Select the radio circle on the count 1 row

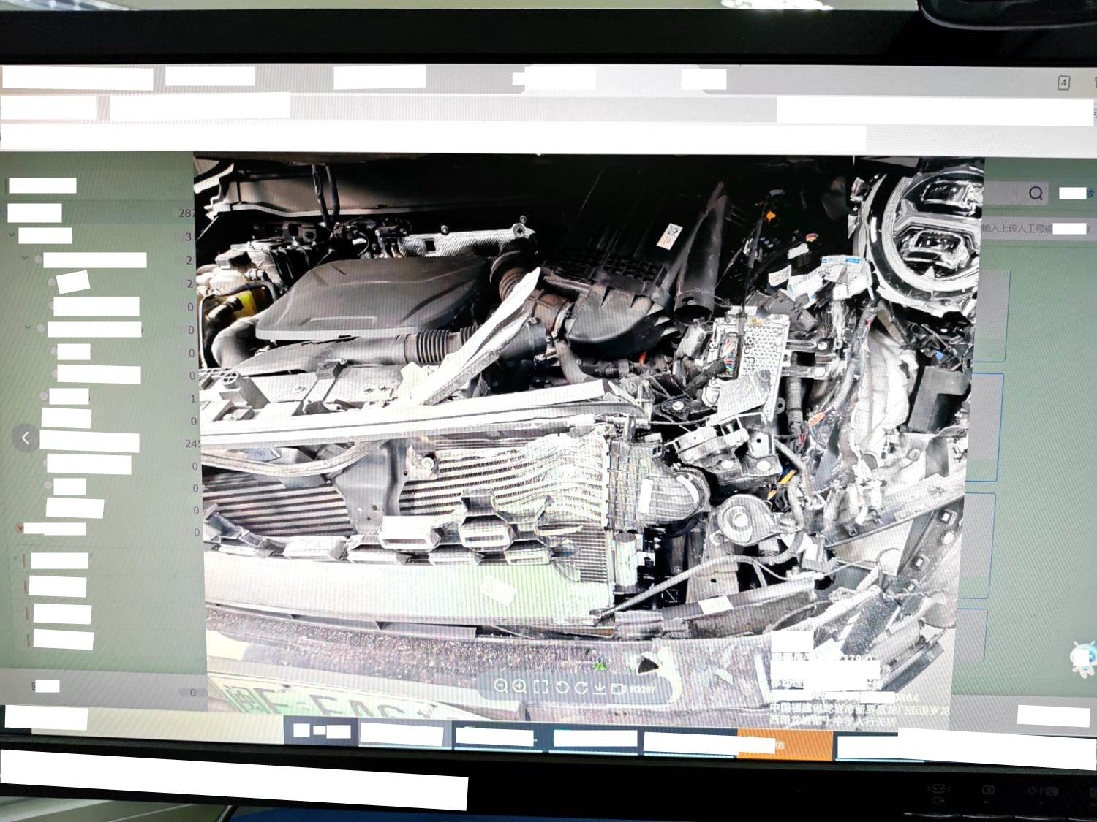(44, 397)
